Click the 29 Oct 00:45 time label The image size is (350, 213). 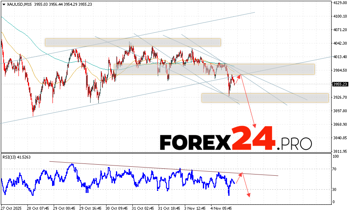pos(64,208)
